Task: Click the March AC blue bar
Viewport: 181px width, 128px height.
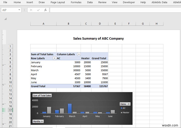Action: tap(69, 108)
